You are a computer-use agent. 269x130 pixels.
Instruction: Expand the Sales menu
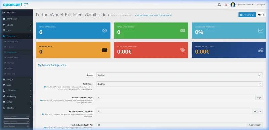(16, 85)
